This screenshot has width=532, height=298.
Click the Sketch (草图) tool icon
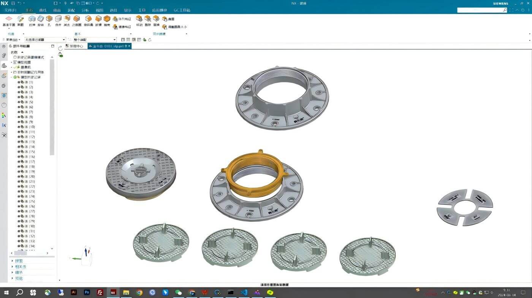click(21, 19)
